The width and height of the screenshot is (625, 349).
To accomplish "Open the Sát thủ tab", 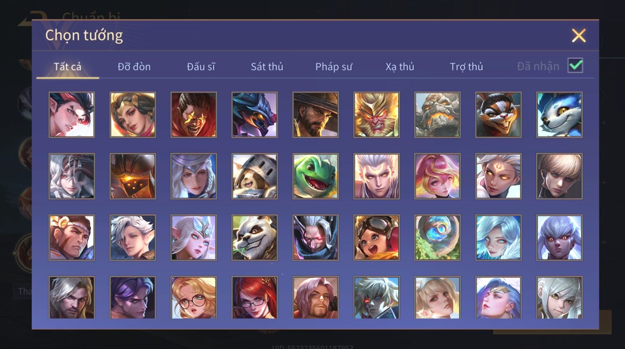I will (x=267, y=66).
